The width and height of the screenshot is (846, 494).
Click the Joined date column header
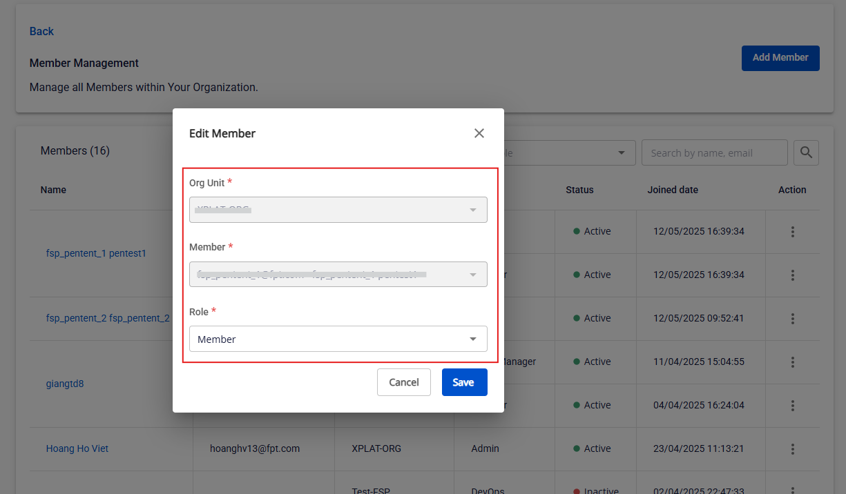pyautogui.click(x=673, y=190)
